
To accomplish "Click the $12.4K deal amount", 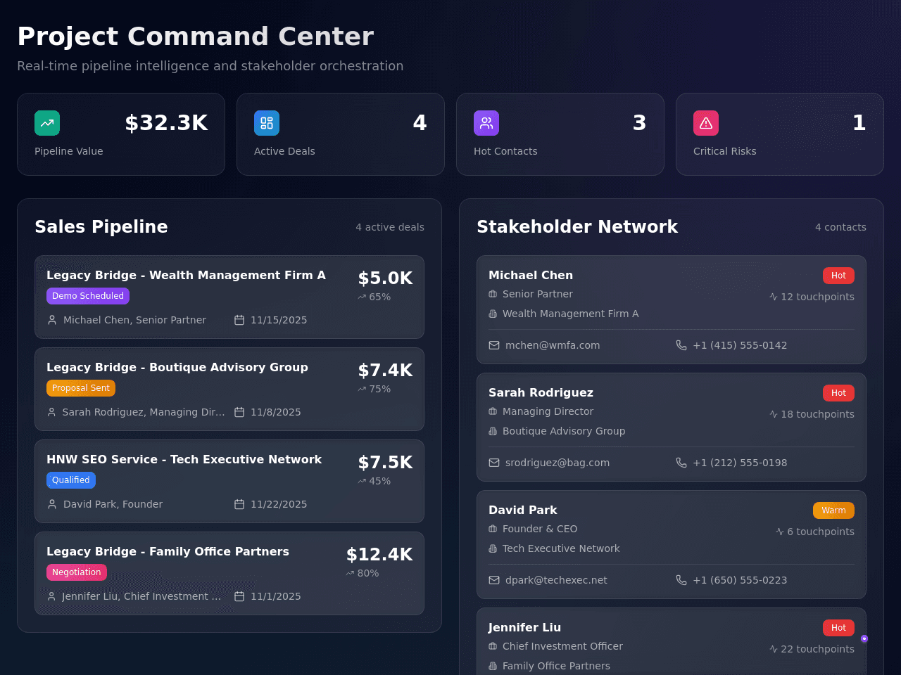I will point(379,555).
